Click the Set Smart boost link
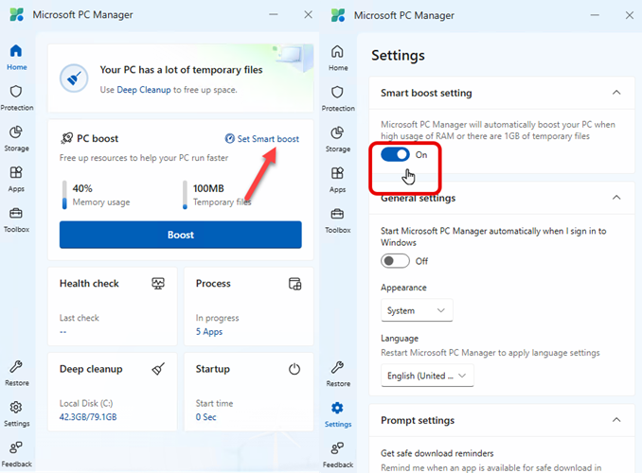The image size is (642, 473). click(261, 139)
